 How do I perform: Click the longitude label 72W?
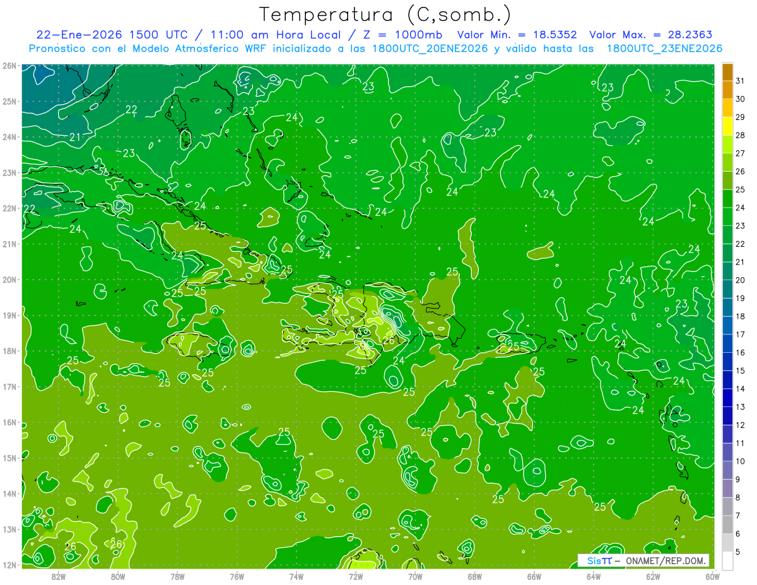[x=356, y=576]
